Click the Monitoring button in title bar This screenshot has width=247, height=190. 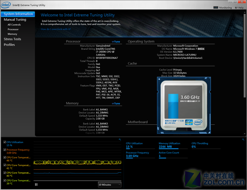point(222,7)
